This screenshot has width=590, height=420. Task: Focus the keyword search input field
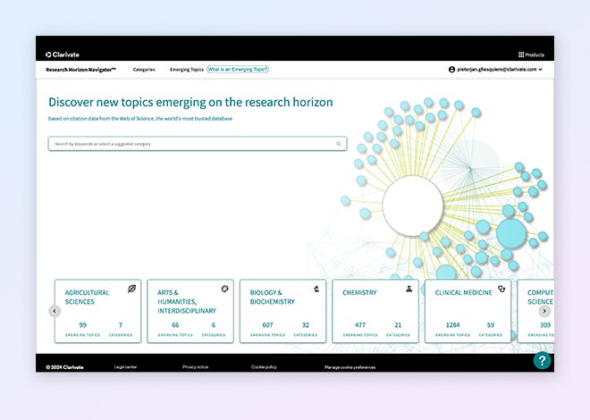(192, 144)
